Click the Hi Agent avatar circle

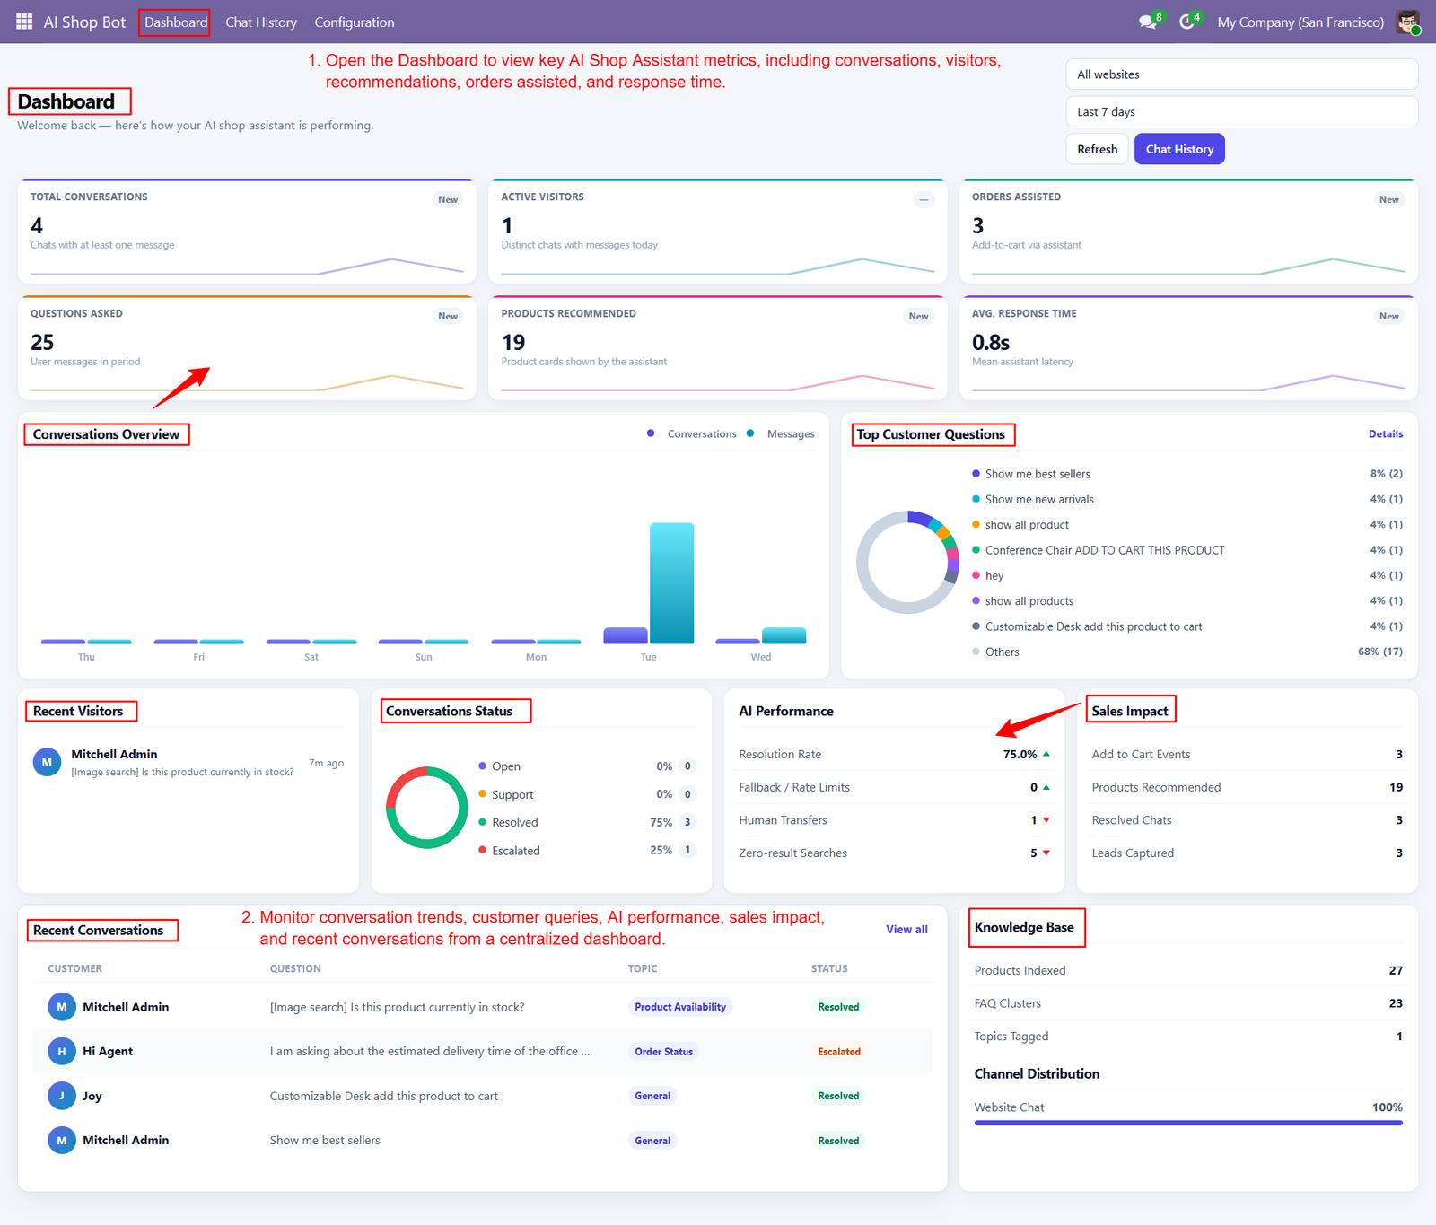click(62, 1051)
